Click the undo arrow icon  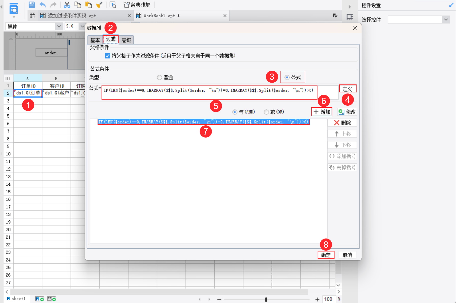pyautogui.click(x=43, y=5)
